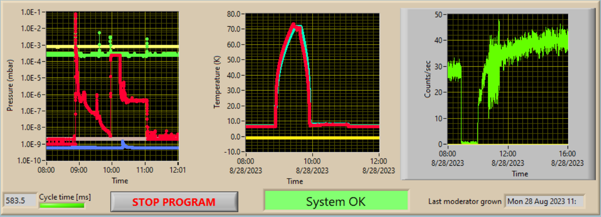
Task: Click the 80.0 temperature scale maximum
Action: (x=234, y=14)
